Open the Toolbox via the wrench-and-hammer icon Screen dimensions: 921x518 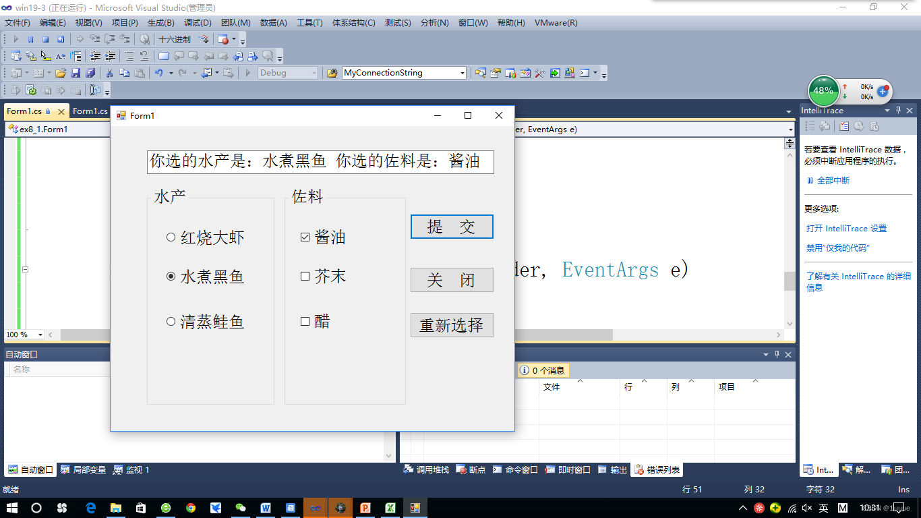click(540, 73)
